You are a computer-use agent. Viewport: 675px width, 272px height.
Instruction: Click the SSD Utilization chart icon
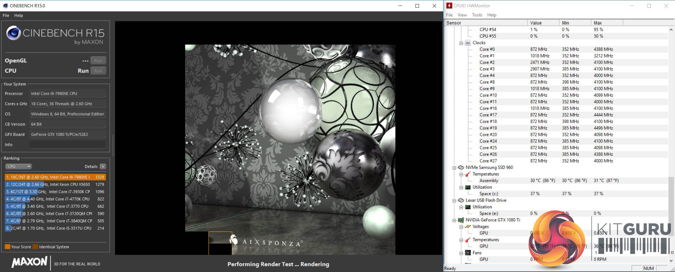coord(468,187)
